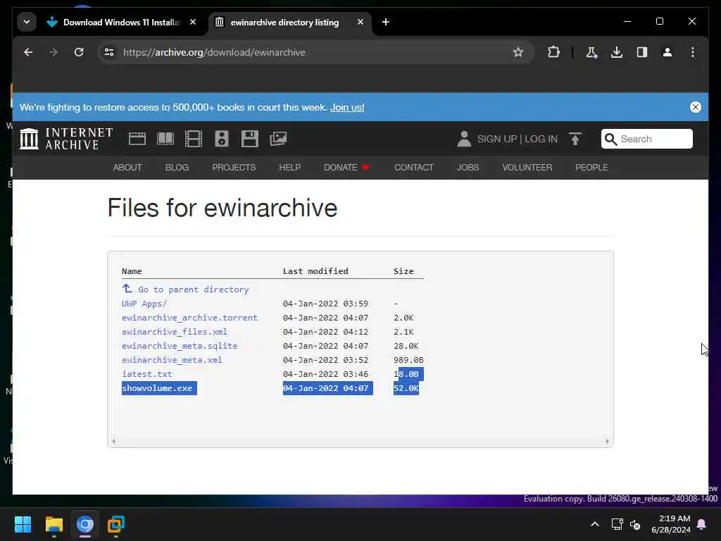Click the horizontal scrollbar right arrow

coord(607,441)
